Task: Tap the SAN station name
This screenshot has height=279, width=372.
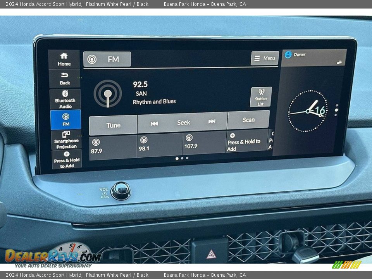Action: click(x=141, y=93)
